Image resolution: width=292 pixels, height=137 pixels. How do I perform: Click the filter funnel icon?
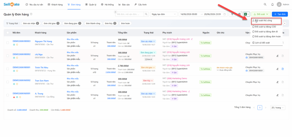click(232, 14)
